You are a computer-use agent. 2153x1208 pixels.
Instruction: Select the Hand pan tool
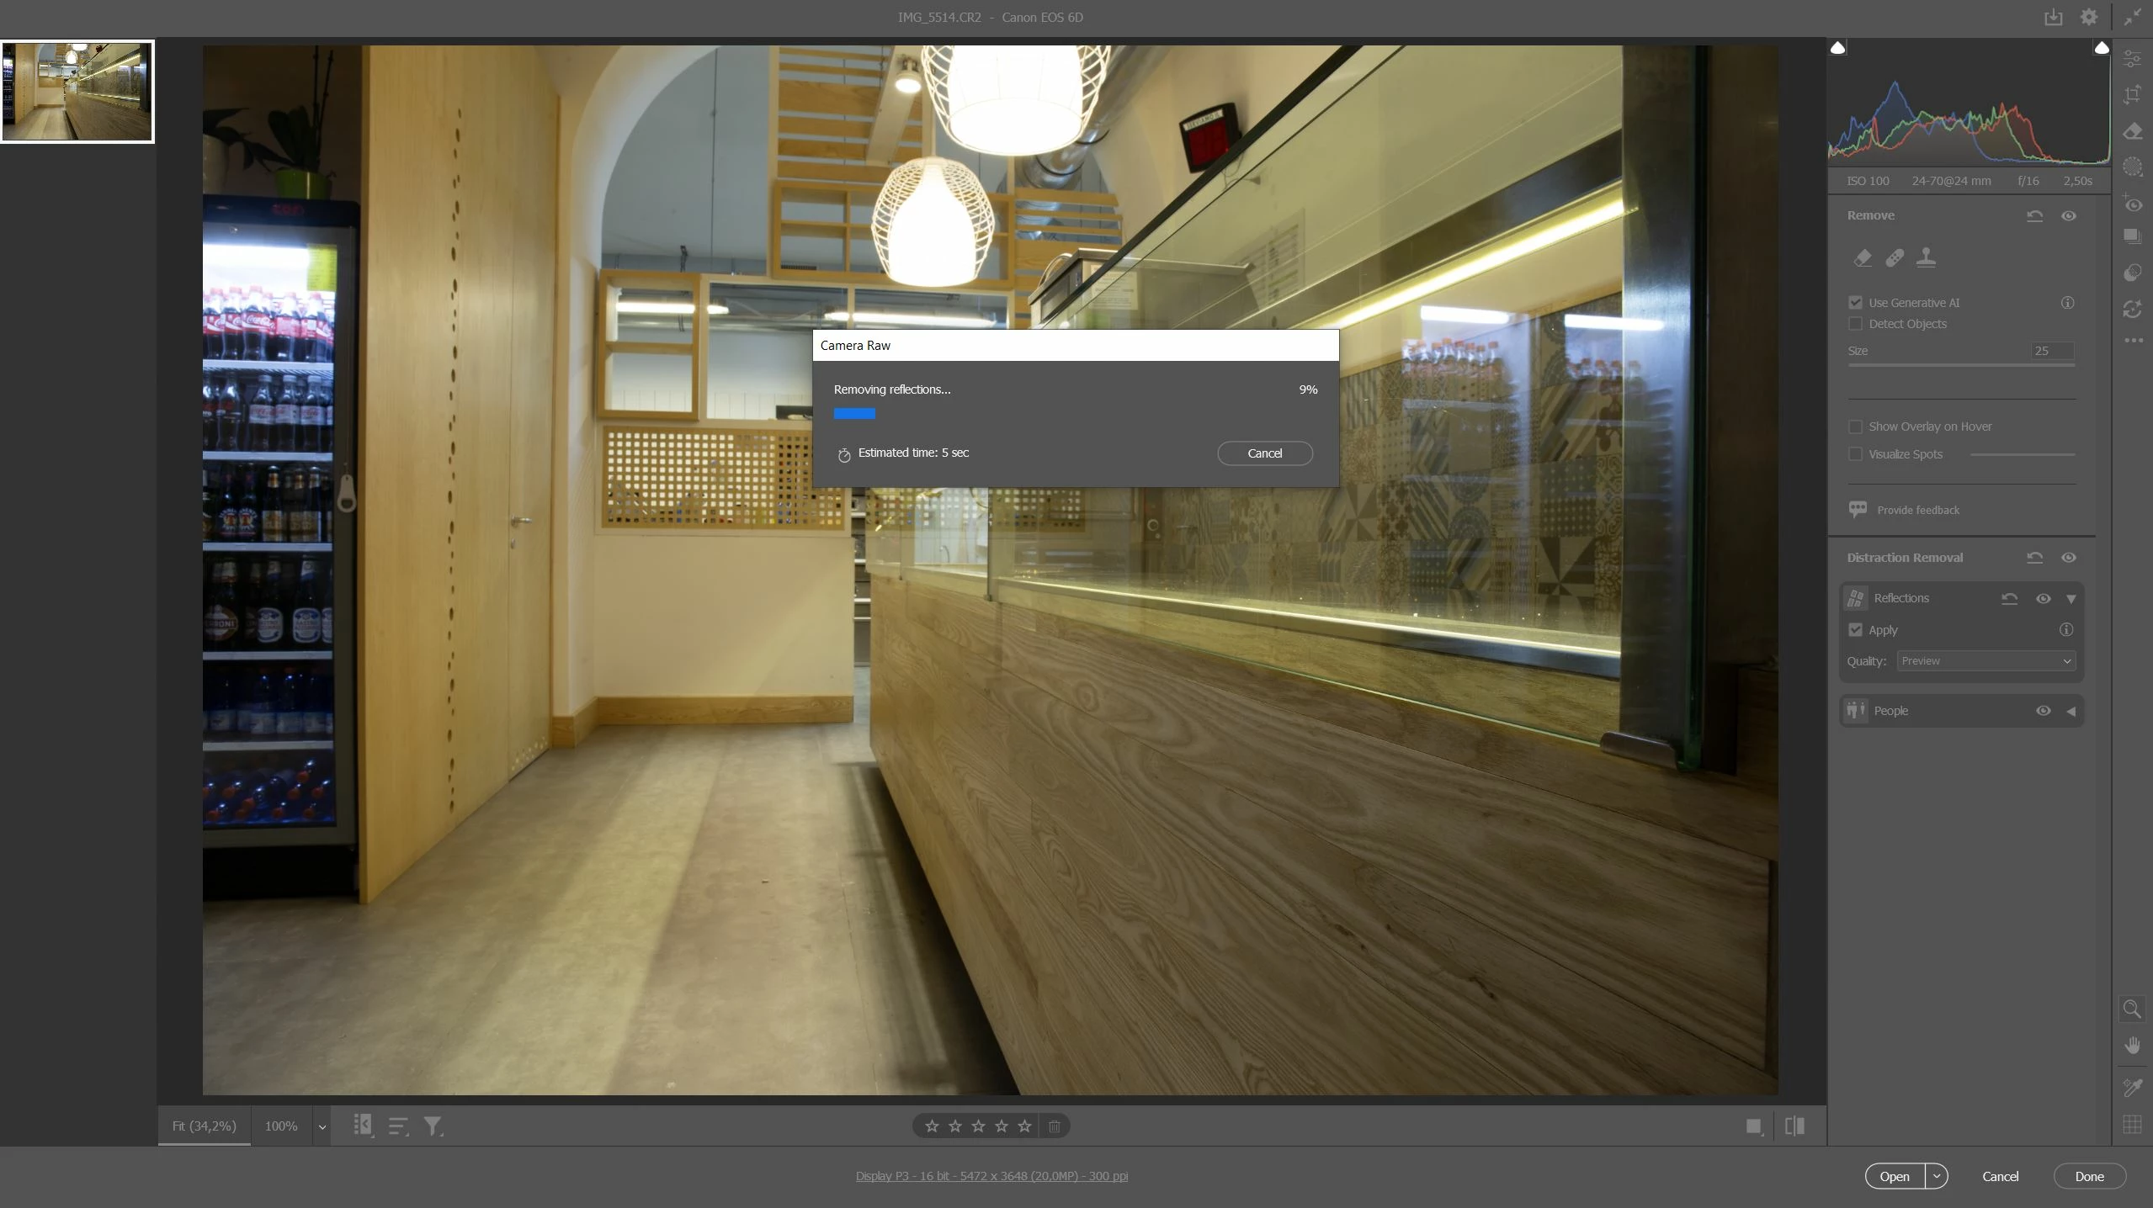click(2132, 1046)
